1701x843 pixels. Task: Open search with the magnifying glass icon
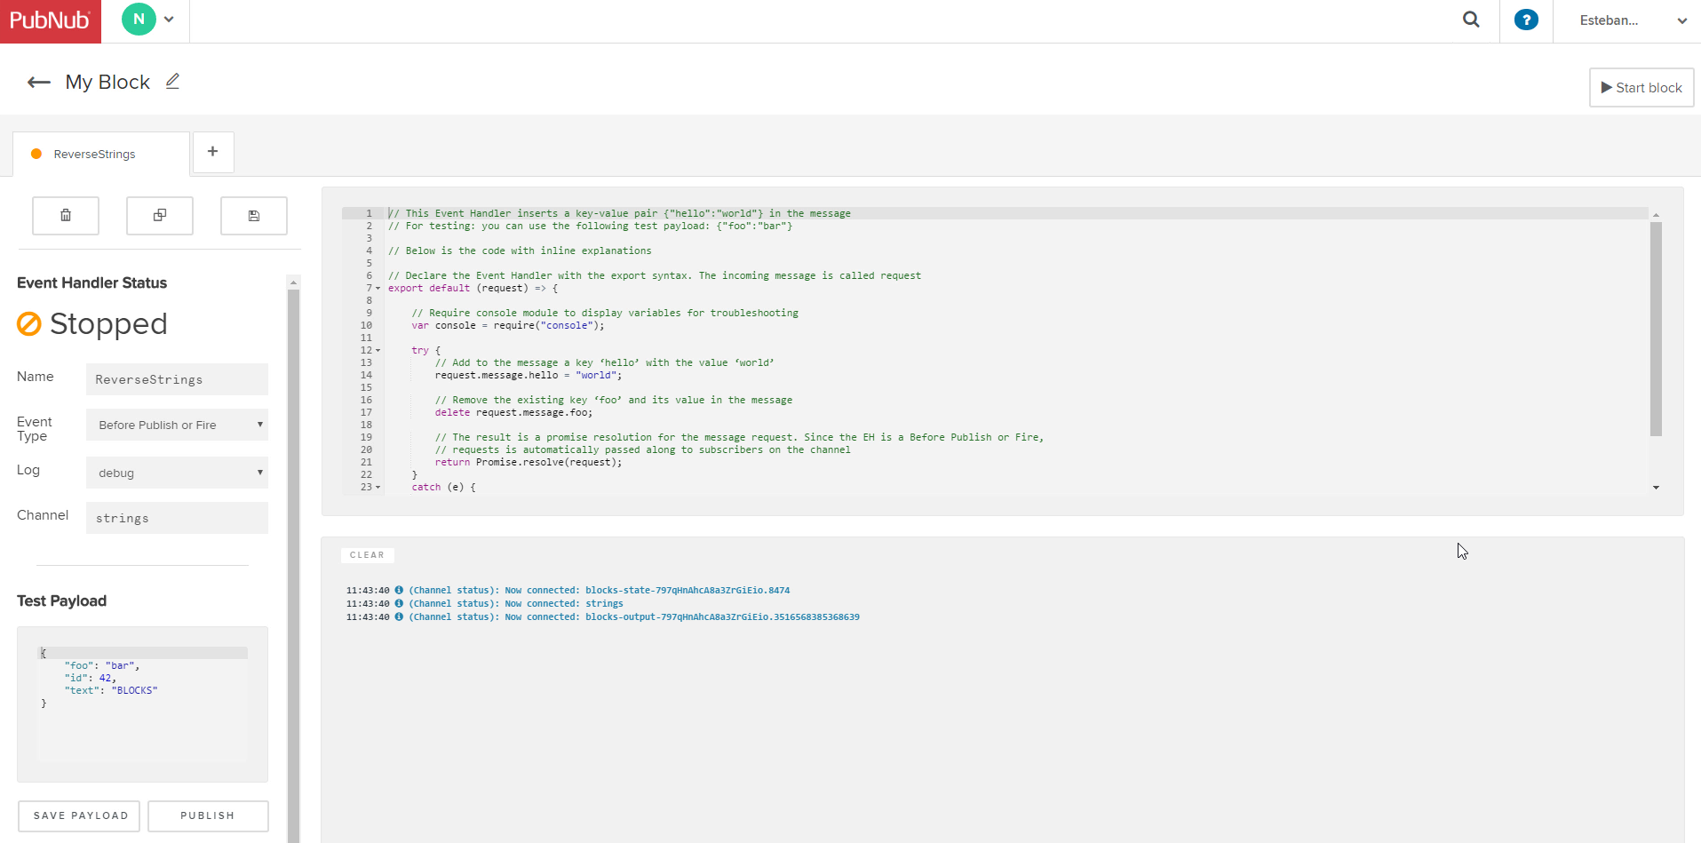click(x=1471, y=20)
